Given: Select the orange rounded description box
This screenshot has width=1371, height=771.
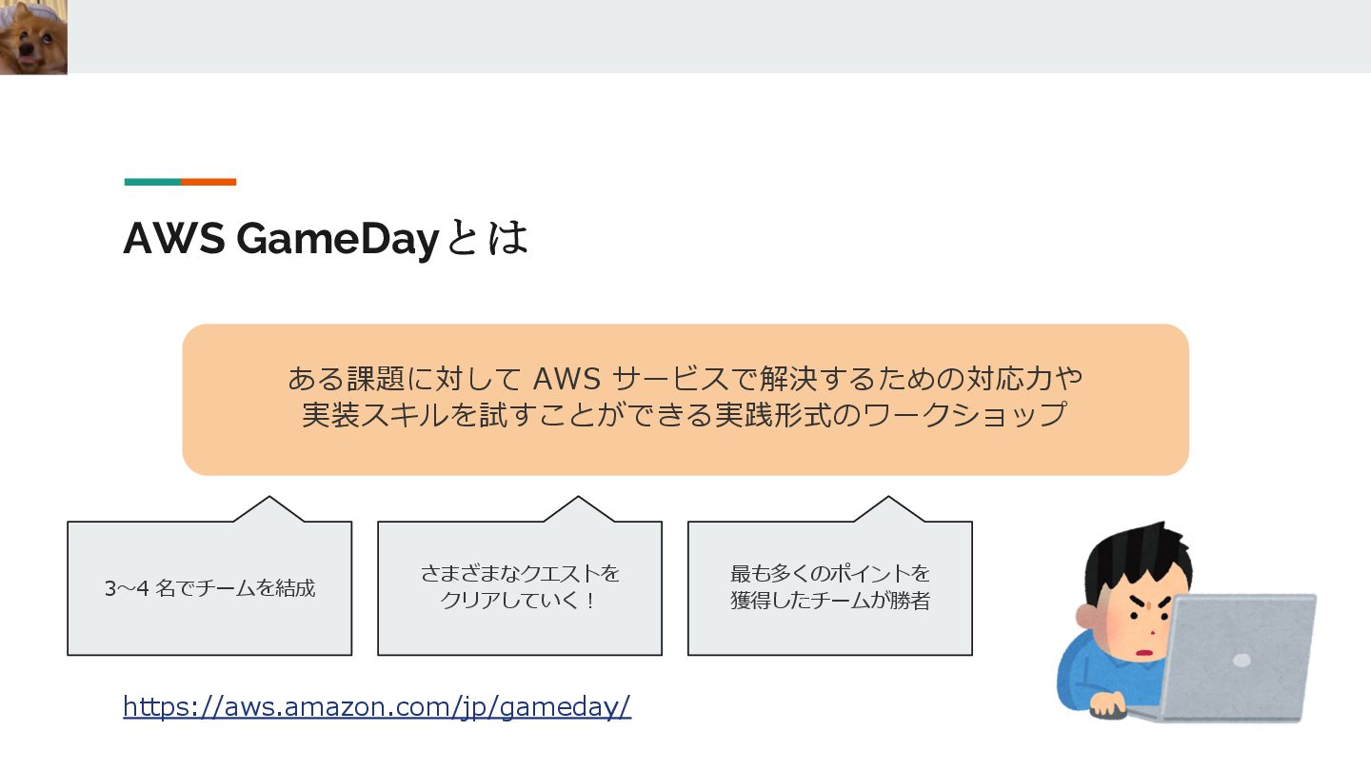Looking at the screenshot, I should (685, 400).
